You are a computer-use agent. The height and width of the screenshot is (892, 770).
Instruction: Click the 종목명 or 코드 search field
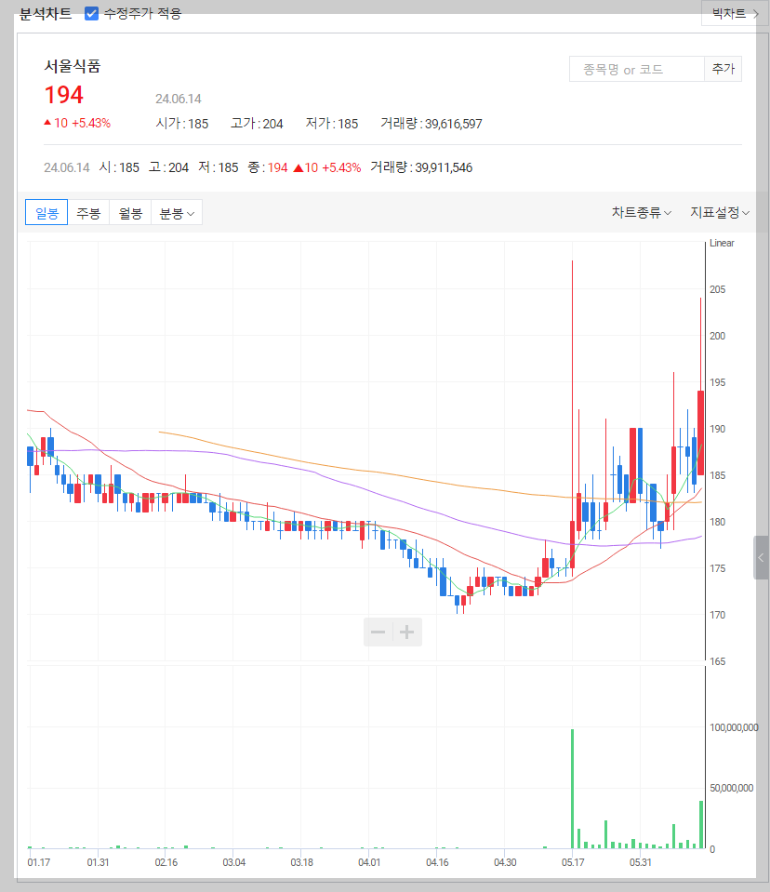pos(636,70)
